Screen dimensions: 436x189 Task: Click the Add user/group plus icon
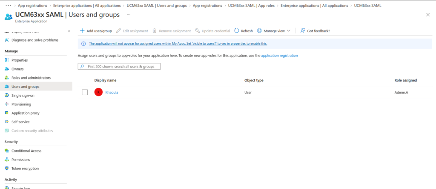pos(82,31)
